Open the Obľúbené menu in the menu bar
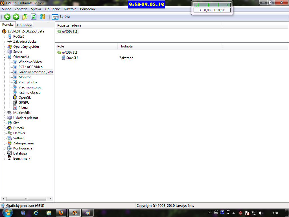289x217 pixels. tap(52, 9)
